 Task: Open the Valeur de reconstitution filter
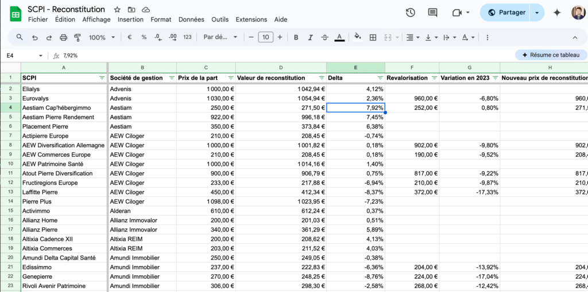(322, 78)
